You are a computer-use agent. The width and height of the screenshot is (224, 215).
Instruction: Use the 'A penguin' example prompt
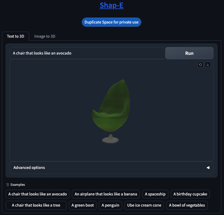pyautogui.click(x=110, y=205)
